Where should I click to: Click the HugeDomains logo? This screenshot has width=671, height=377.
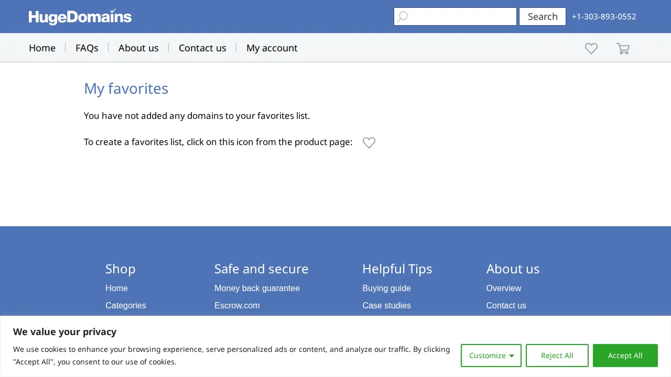click(80, 17)
